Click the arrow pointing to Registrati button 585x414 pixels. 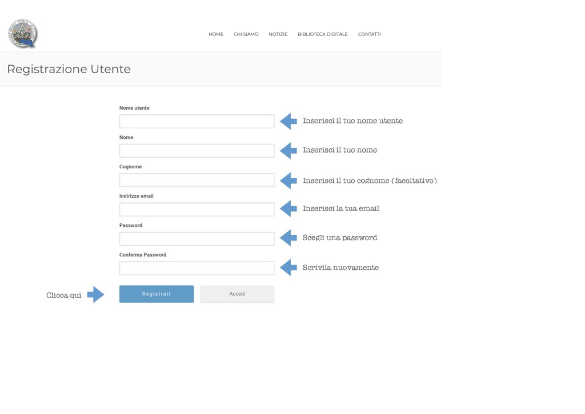[x=95, y=295]
